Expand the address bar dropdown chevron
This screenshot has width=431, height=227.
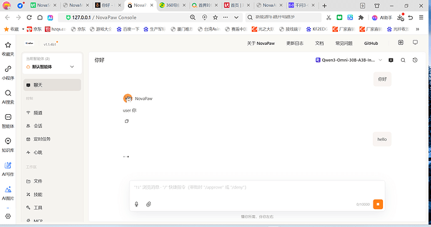[236, 17]
